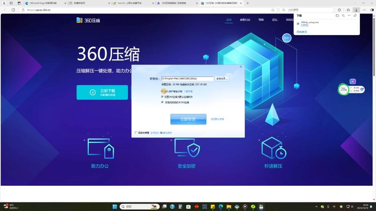Open File Explorer from the taskbar

click(x=229, y=206)
